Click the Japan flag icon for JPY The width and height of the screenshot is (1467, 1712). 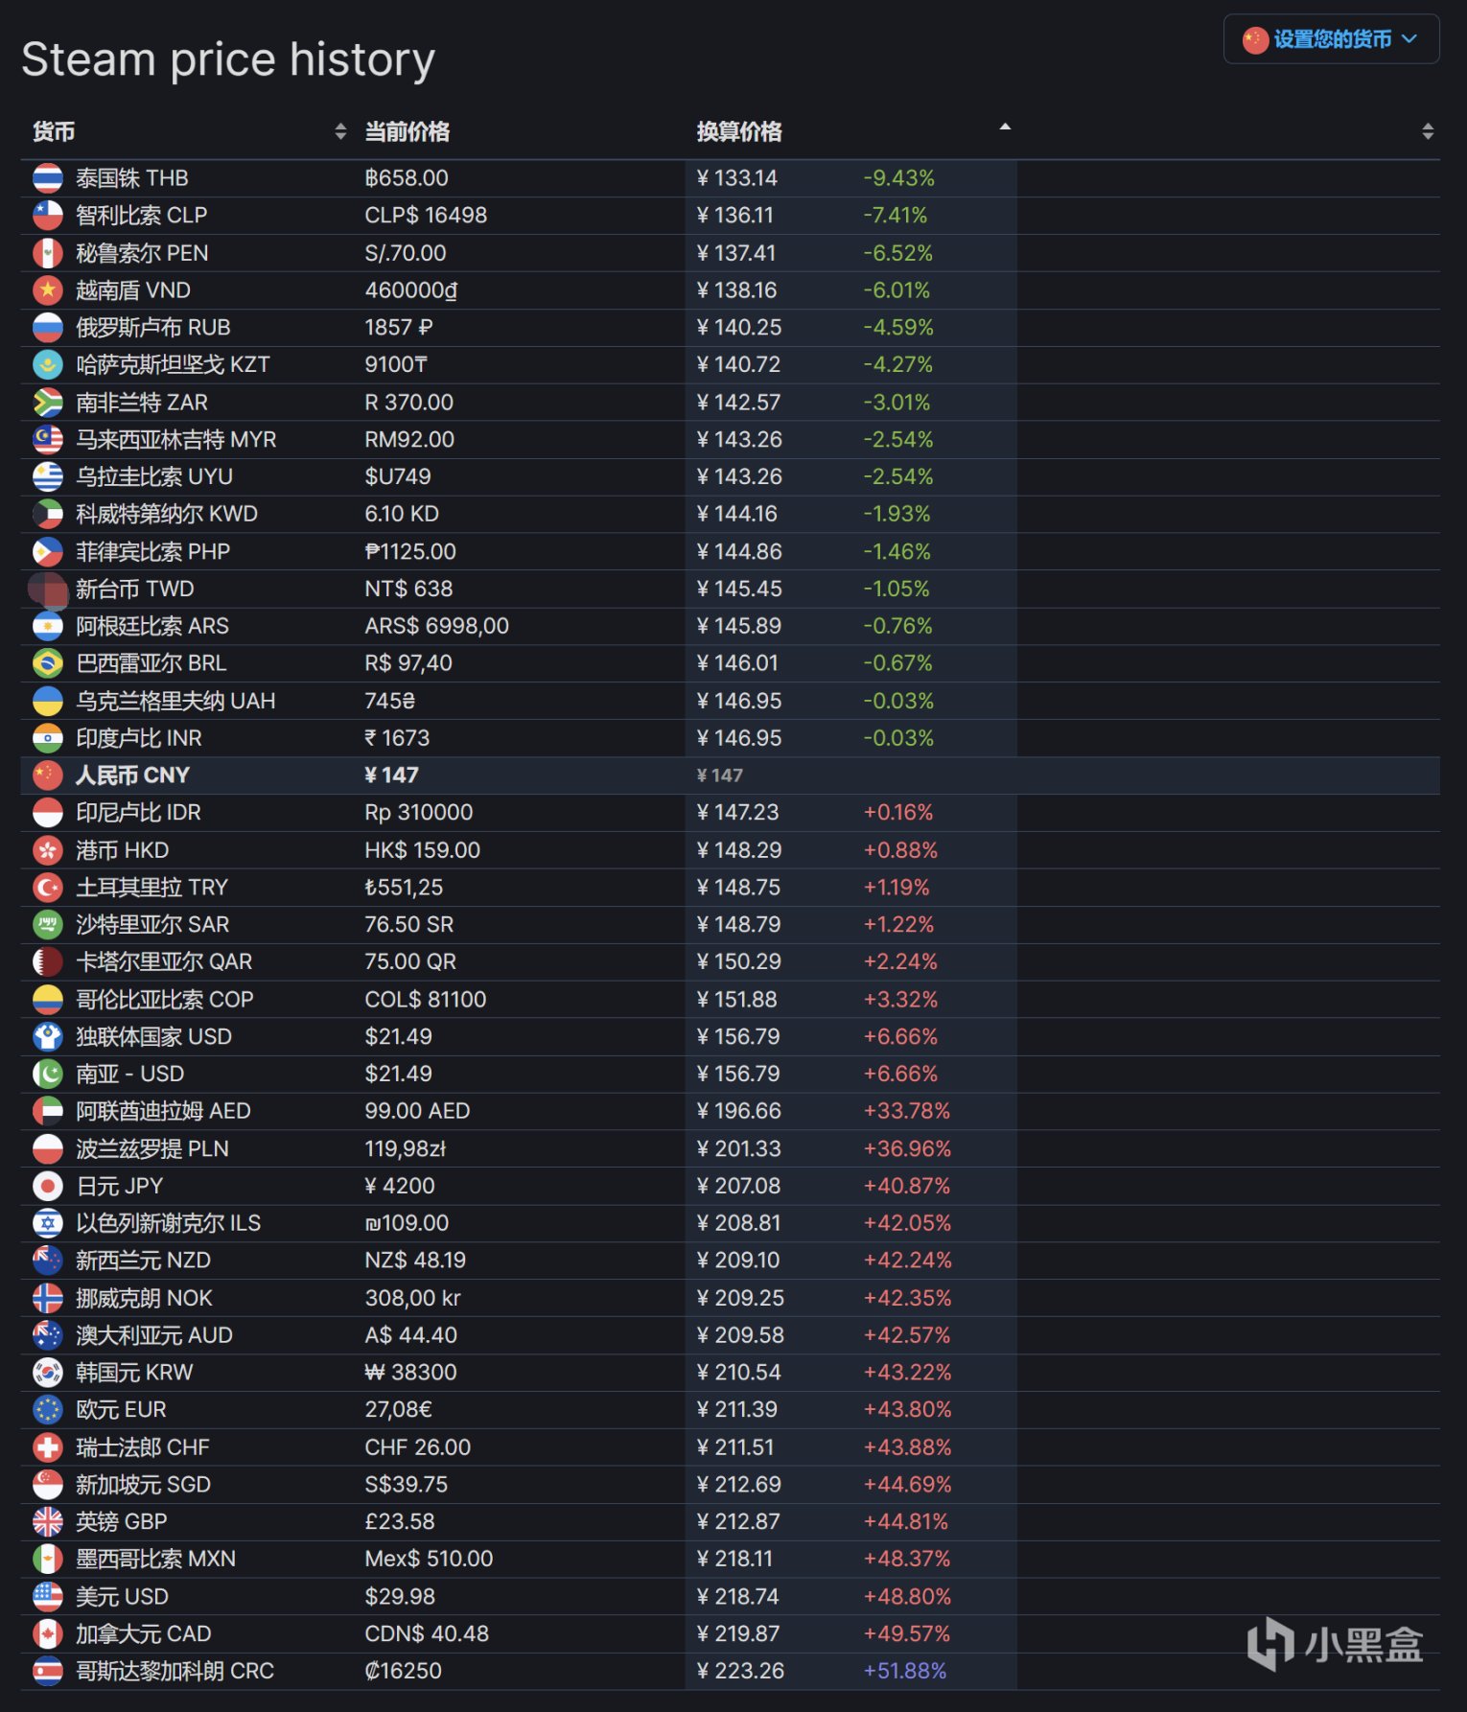[48, 1187]
